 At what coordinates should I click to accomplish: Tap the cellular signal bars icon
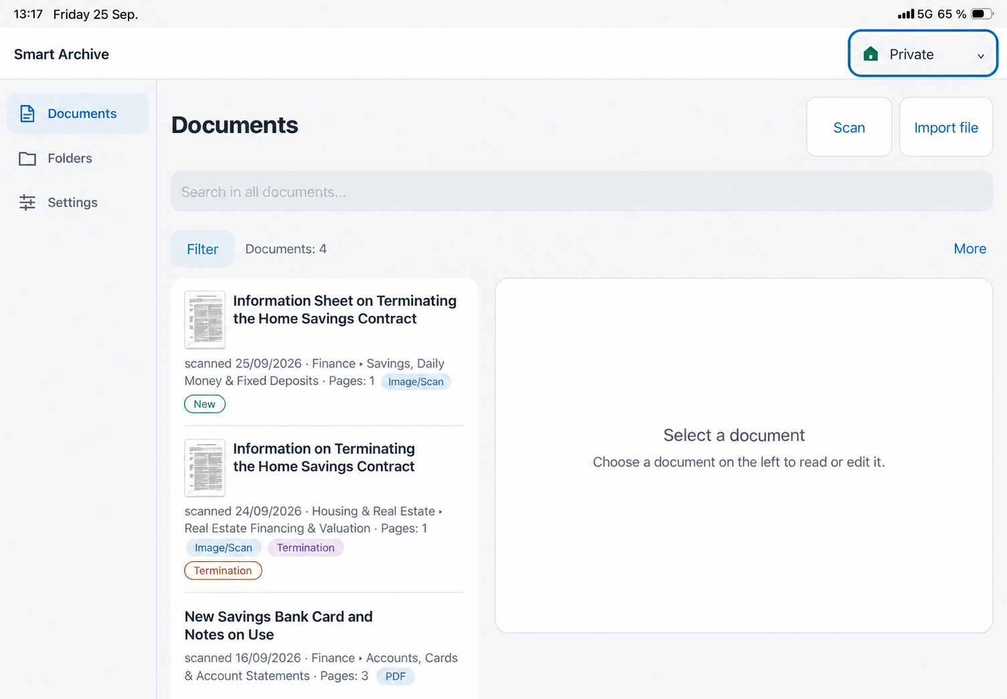click(906, 14)
